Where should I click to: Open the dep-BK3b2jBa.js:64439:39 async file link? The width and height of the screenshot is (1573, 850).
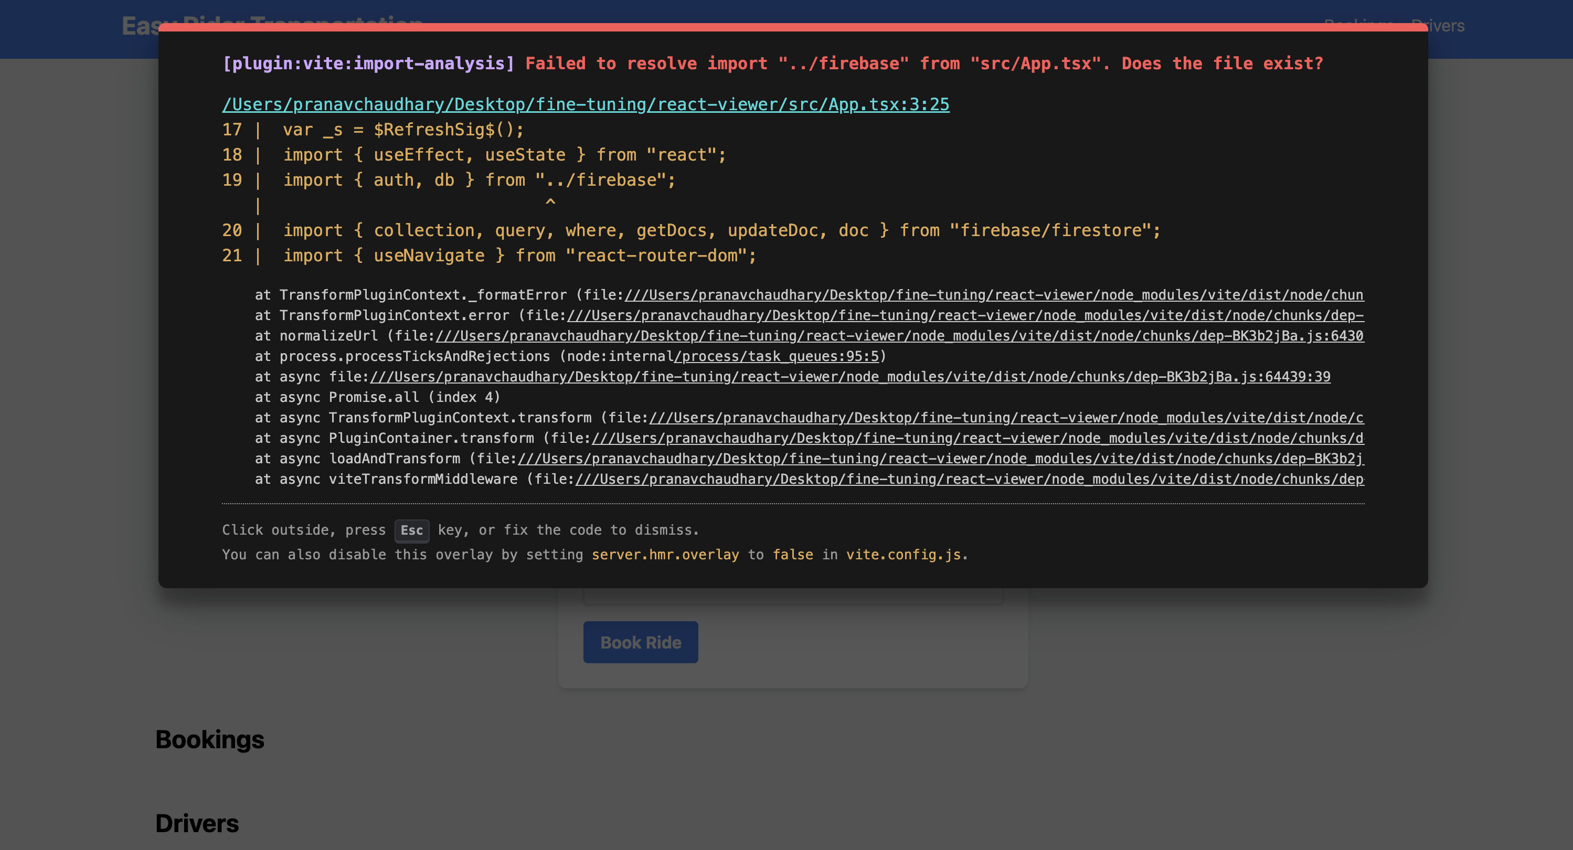click(850, 377)
